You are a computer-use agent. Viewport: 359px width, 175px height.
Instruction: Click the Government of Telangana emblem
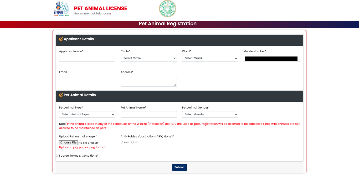point(167,9)
